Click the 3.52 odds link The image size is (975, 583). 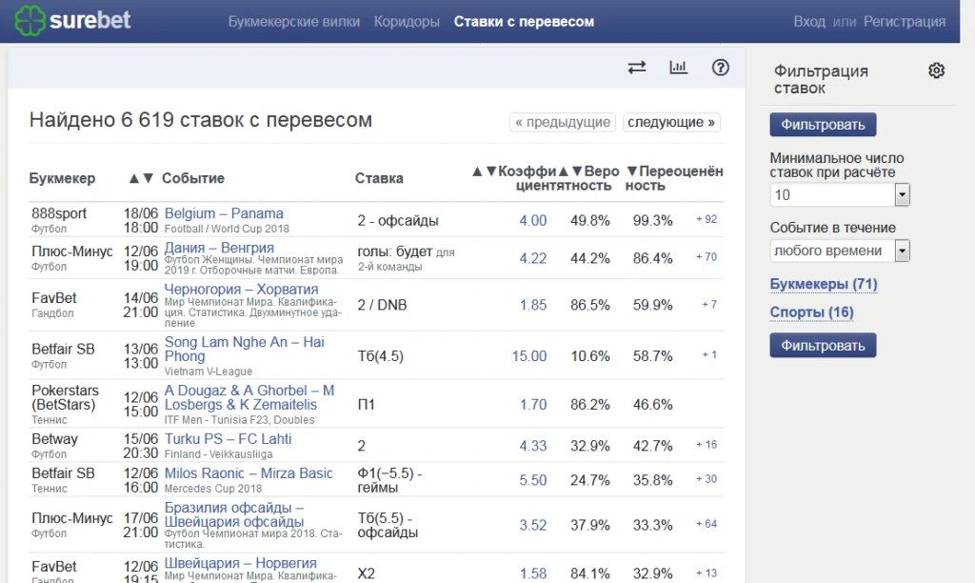[x=533, y=525]
